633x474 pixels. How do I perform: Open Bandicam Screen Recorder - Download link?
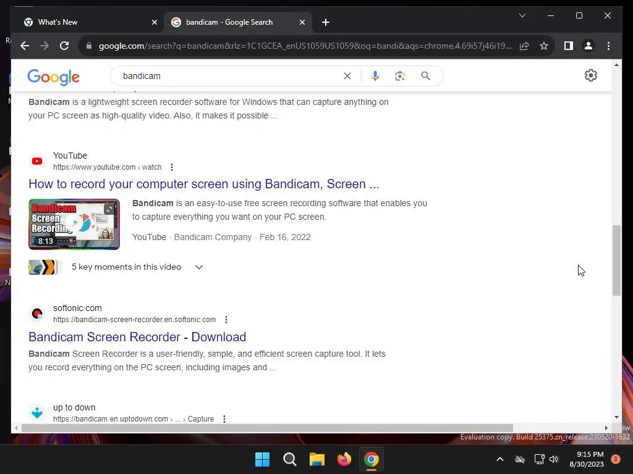point(137,336)
